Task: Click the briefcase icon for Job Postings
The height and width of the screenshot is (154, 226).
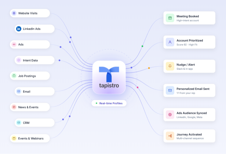Action: (14, 76)
